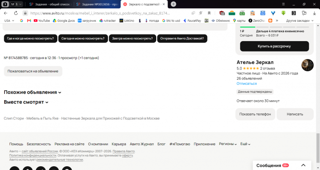Open the Ещё footer dropdown
This screenshot has height=170, width=320.
pyautogui.click(x=245, y=144)
